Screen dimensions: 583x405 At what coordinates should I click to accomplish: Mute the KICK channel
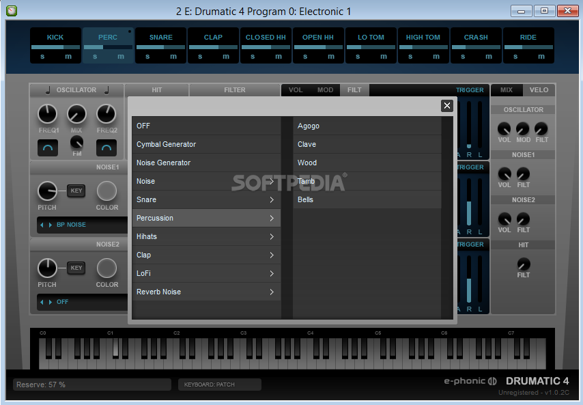[68, 57]
